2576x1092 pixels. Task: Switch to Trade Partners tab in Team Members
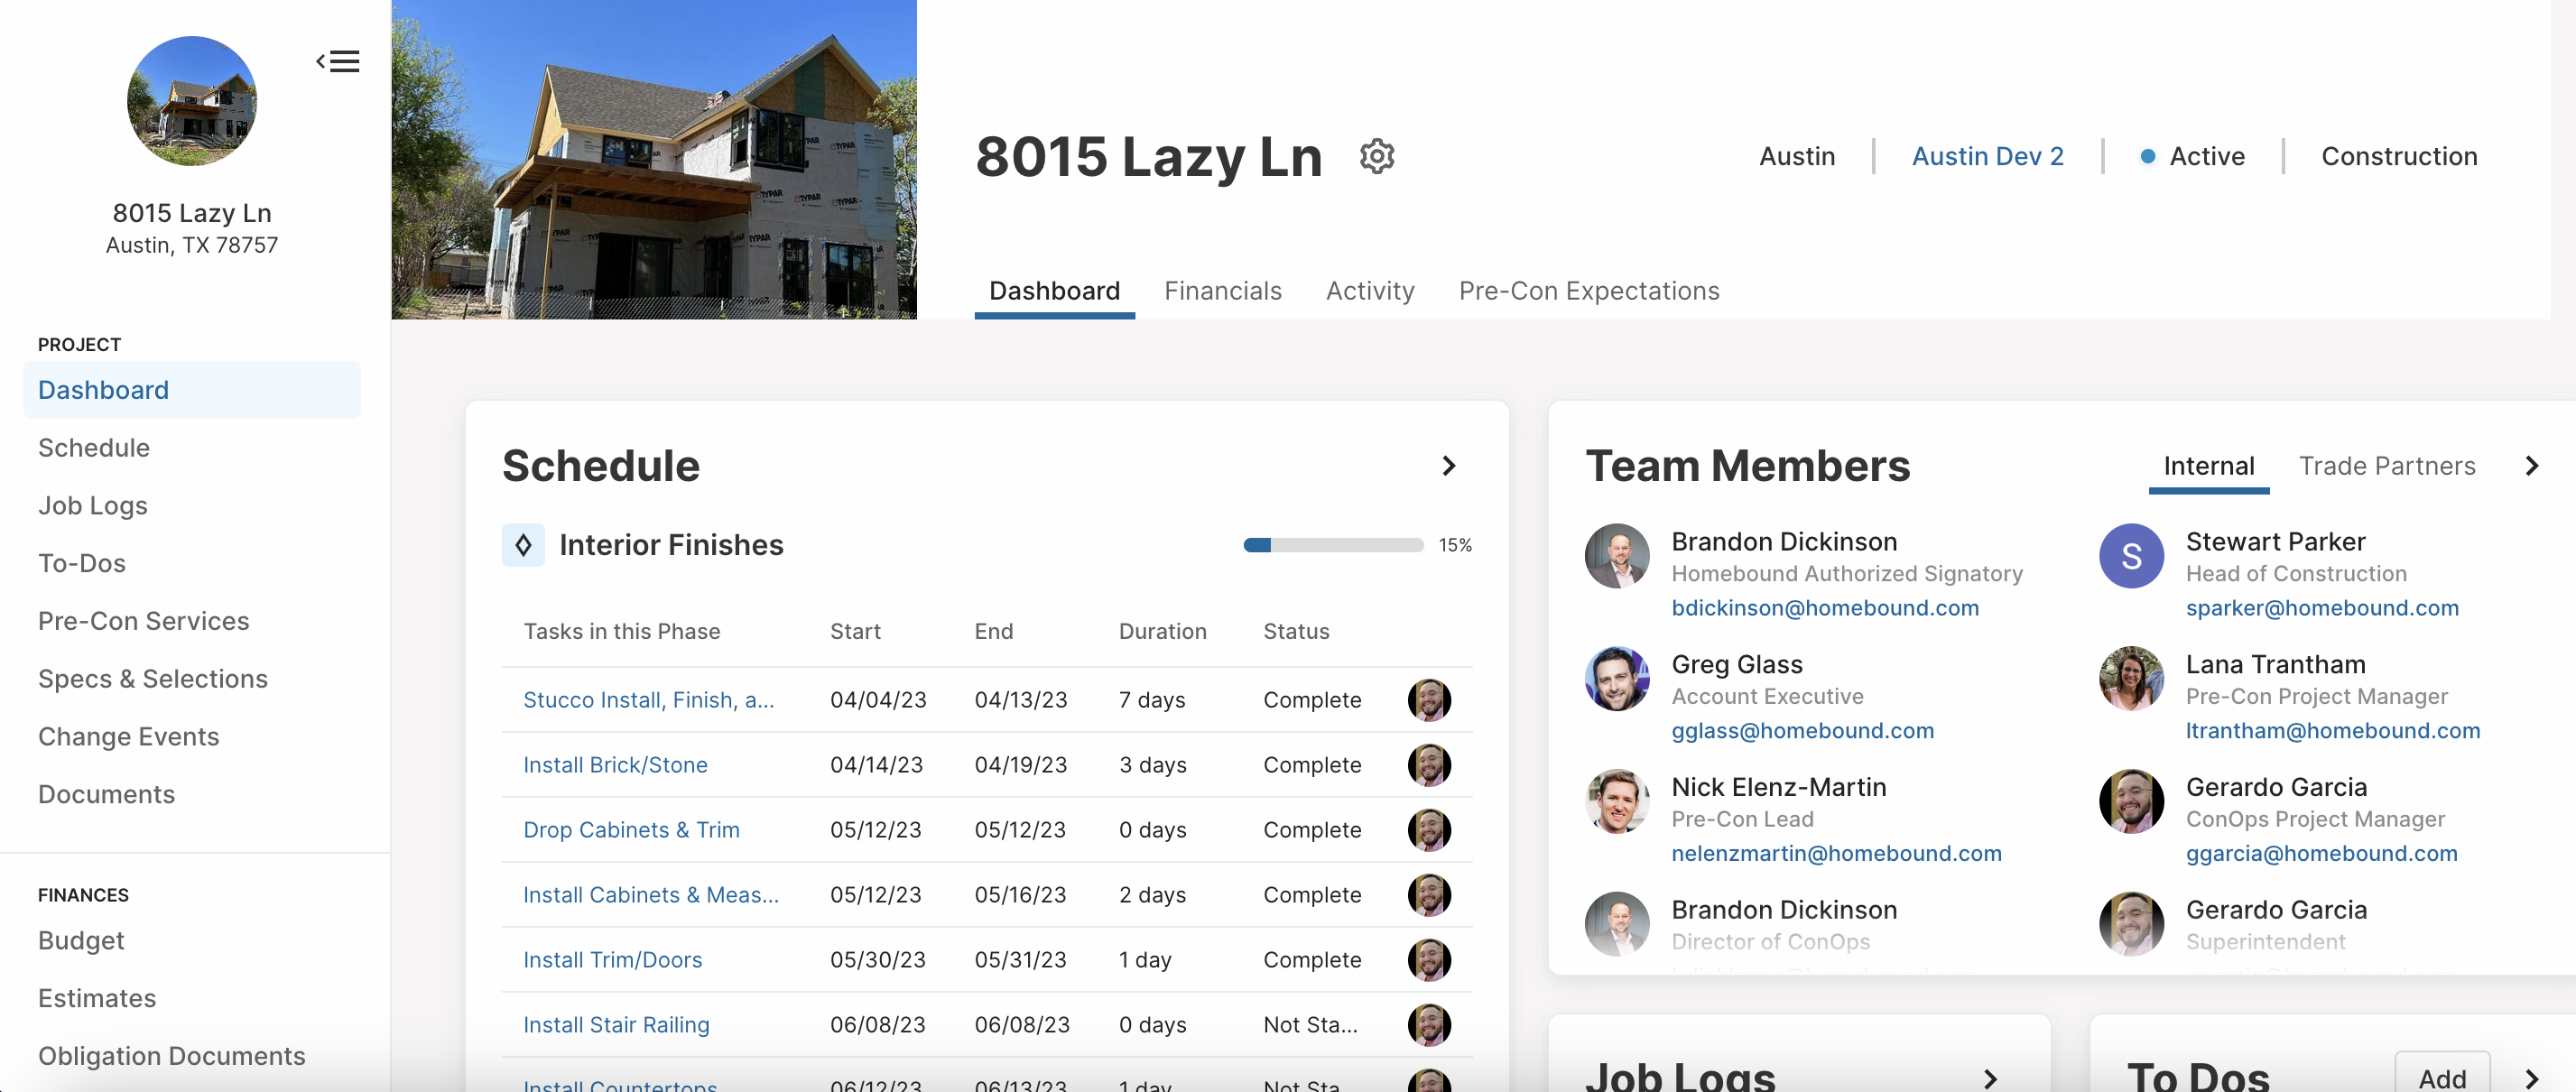click(2387, 466)
